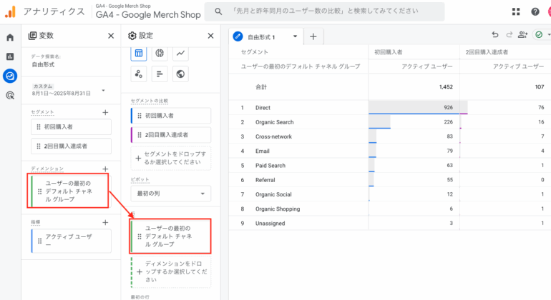Select the table visualization icon
The image size is (551, 300).
(139, 53)
